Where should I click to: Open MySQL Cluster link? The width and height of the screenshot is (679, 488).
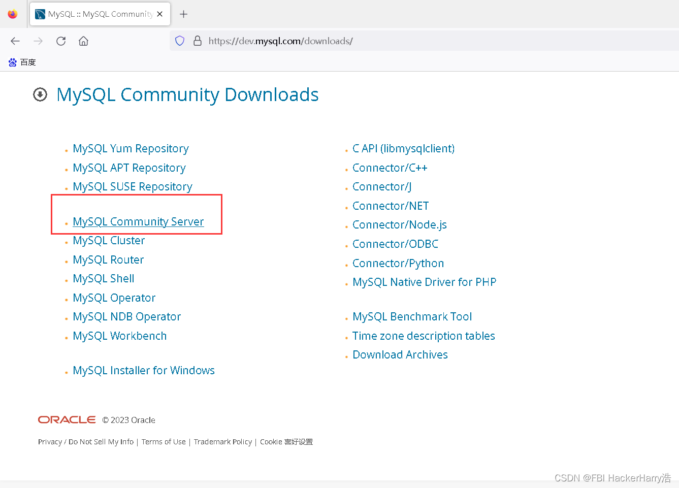(109, 241)
